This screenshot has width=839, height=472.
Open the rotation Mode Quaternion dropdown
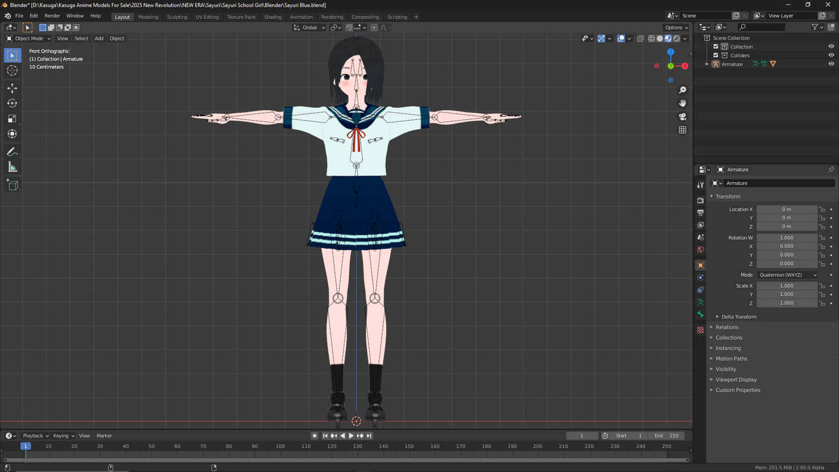[x=788, y=275]
